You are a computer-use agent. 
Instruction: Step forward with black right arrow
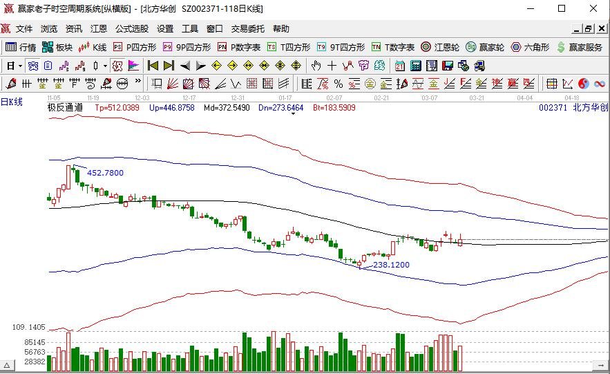(201, 66)
